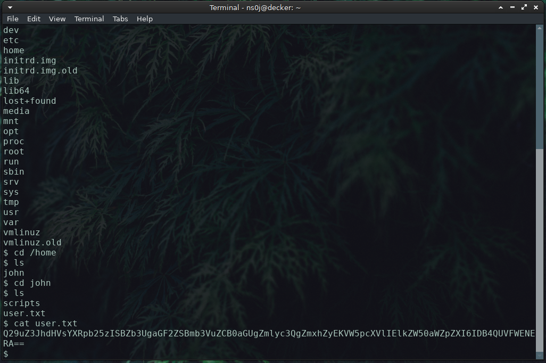Click the '$ cd /home' command line
Viewport: 546px width, 363px height.
pos(30,253)
